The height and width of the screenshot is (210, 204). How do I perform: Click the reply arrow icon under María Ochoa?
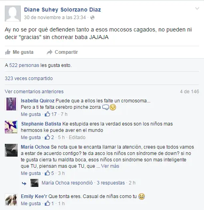tap(24, 183)
